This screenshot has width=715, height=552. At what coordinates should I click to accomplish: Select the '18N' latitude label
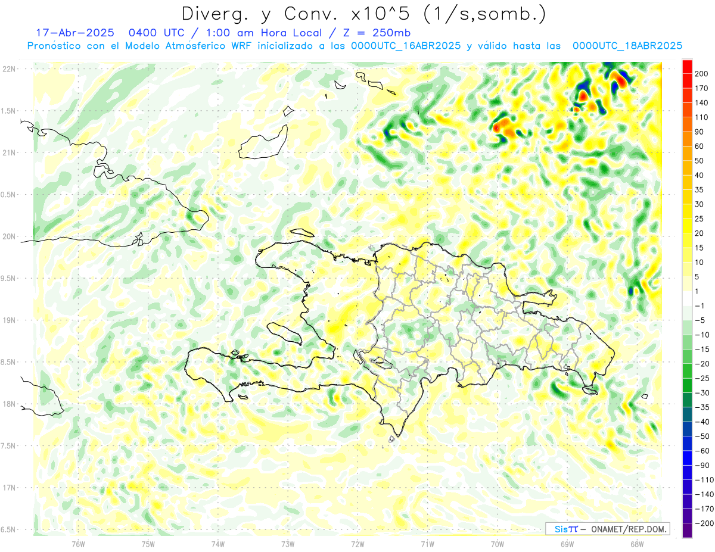pos(10,404)
